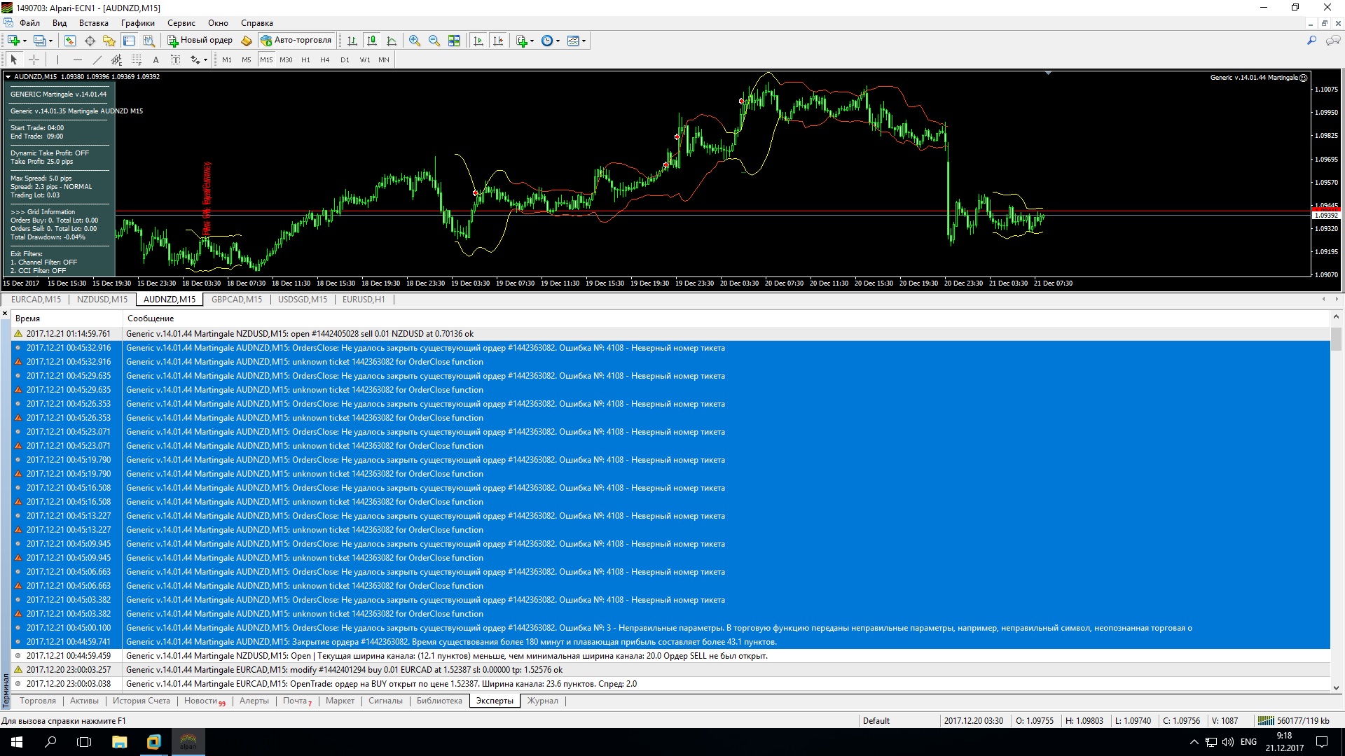This screenshot has height=756, width=1345.
Task: Select the text 'A' drawing tool
Action: [x=156, y=59]
